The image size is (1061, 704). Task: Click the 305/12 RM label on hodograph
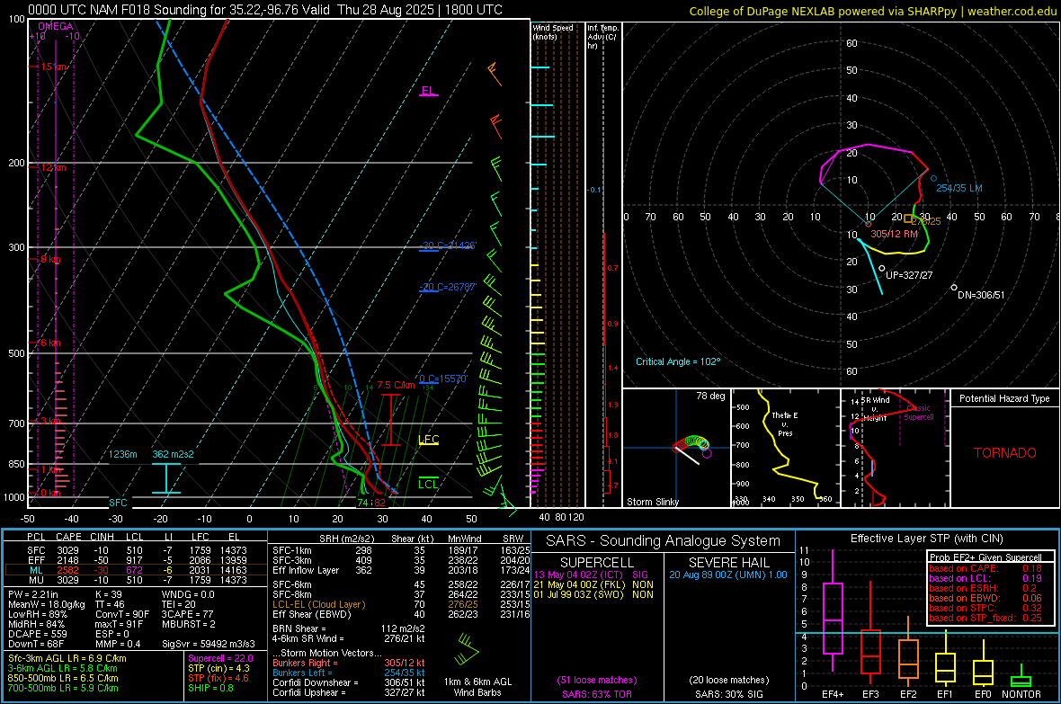894,234
